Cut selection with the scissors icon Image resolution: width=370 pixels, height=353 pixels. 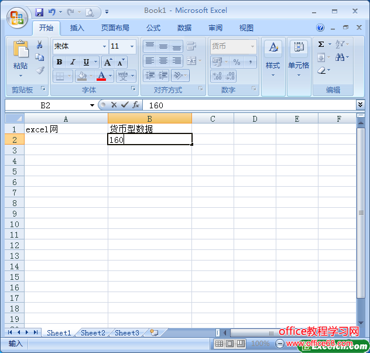tap(39, 44)
